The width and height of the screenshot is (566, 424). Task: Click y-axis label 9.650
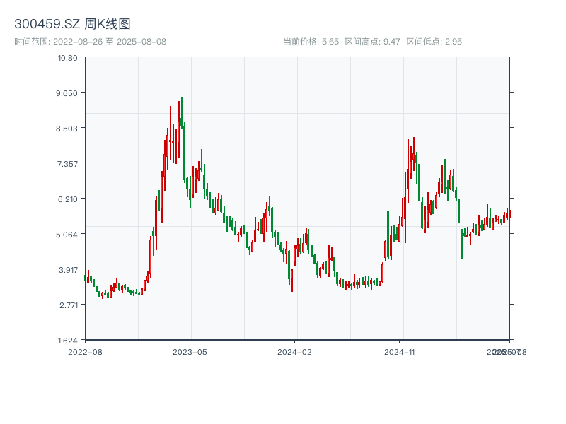pos(67,93)
